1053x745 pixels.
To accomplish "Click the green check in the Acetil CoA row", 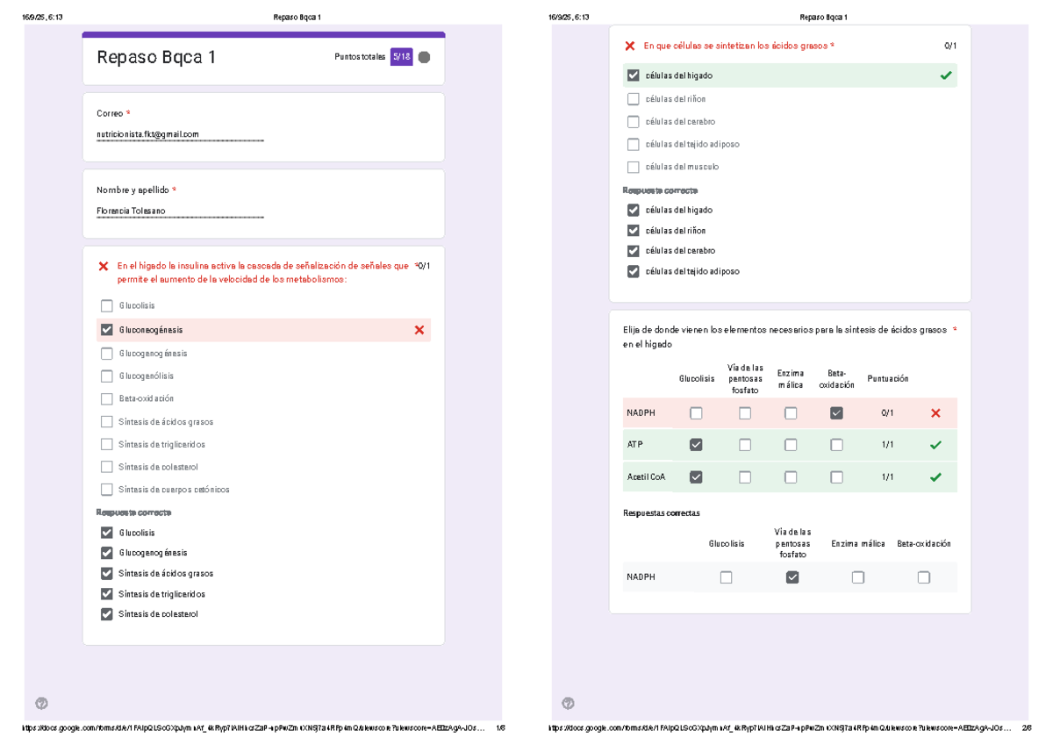I will 935,477.
